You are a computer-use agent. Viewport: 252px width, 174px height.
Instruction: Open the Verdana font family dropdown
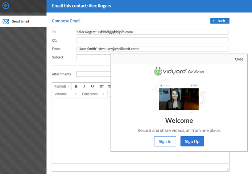point(66,94)
